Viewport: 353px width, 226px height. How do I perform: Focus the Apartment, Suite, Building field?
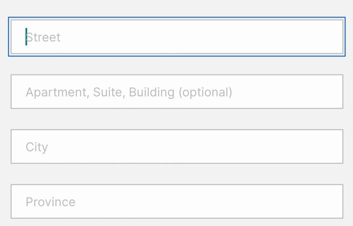coord(176,92)
